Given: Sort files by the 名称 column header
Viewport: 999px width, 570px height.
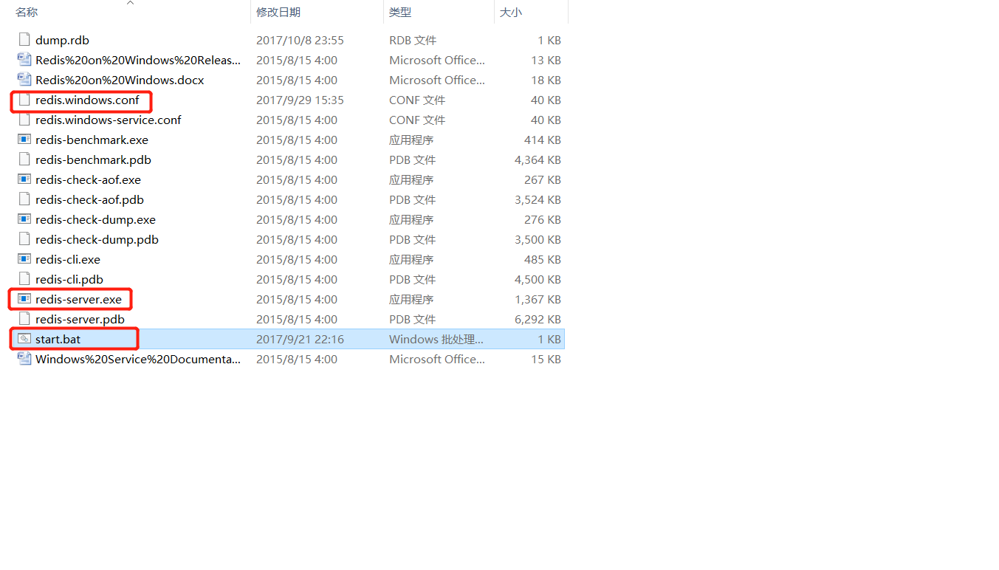Looking at the screenshot, I should click(x=27, y=13).
